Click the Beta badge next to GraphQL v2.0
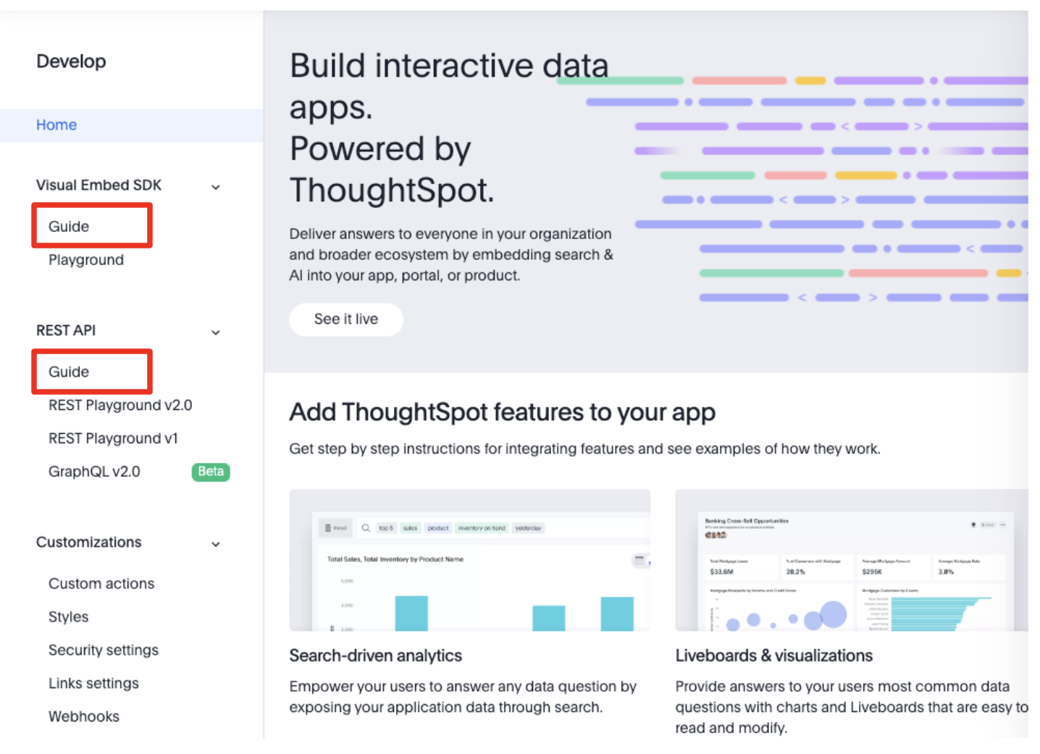The width and height of the screenshot is (1040, 754). [x=210, y=472]
